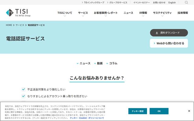194x121 pixels.
Task: Open お客様事例・レポート navigation item
Action: 105,13
